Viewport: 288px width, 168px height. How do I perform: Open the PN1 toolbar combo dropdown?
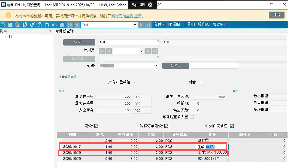(135, 25)
